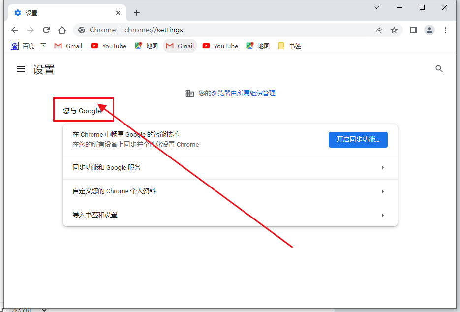Viewport: 460px width, 312px height.
Task: Open the highlighted second Gmail bookmark
Action: point(180,46)
